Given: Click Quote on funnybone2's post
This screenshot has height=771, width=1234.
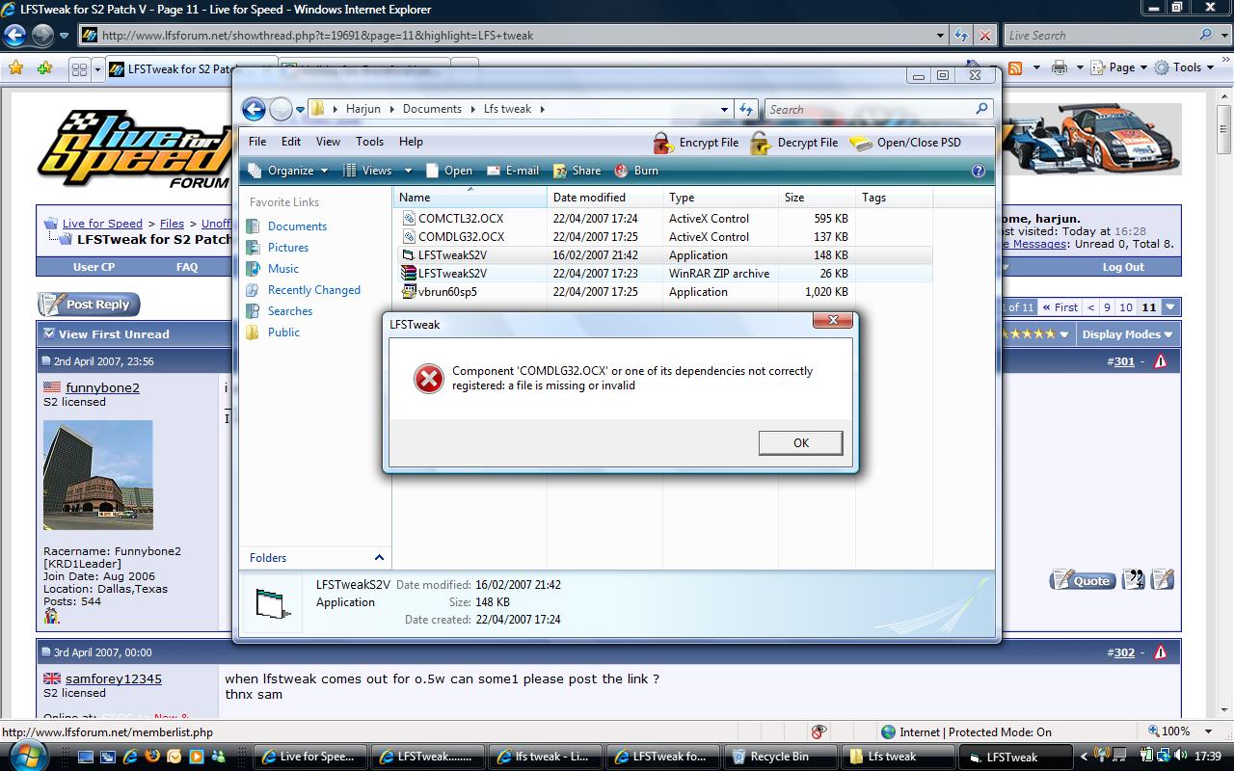Looking at the screenshot, I should tap(1082, 580).
